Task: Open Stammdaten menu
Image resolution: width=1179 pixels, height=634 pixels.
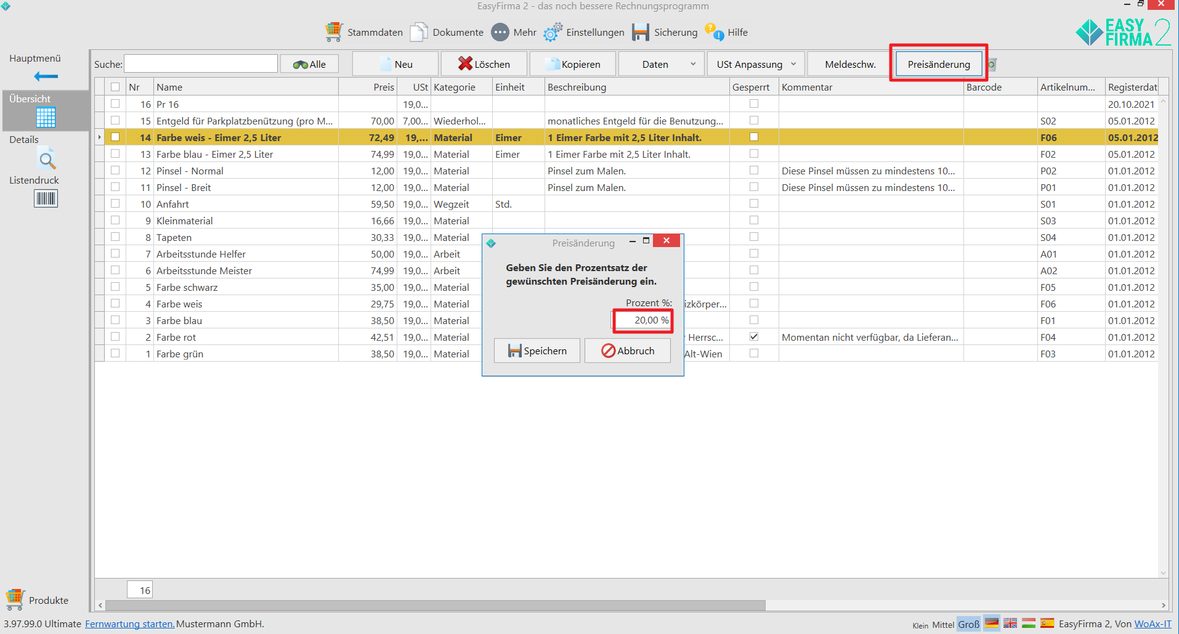Action: point(375,32)
